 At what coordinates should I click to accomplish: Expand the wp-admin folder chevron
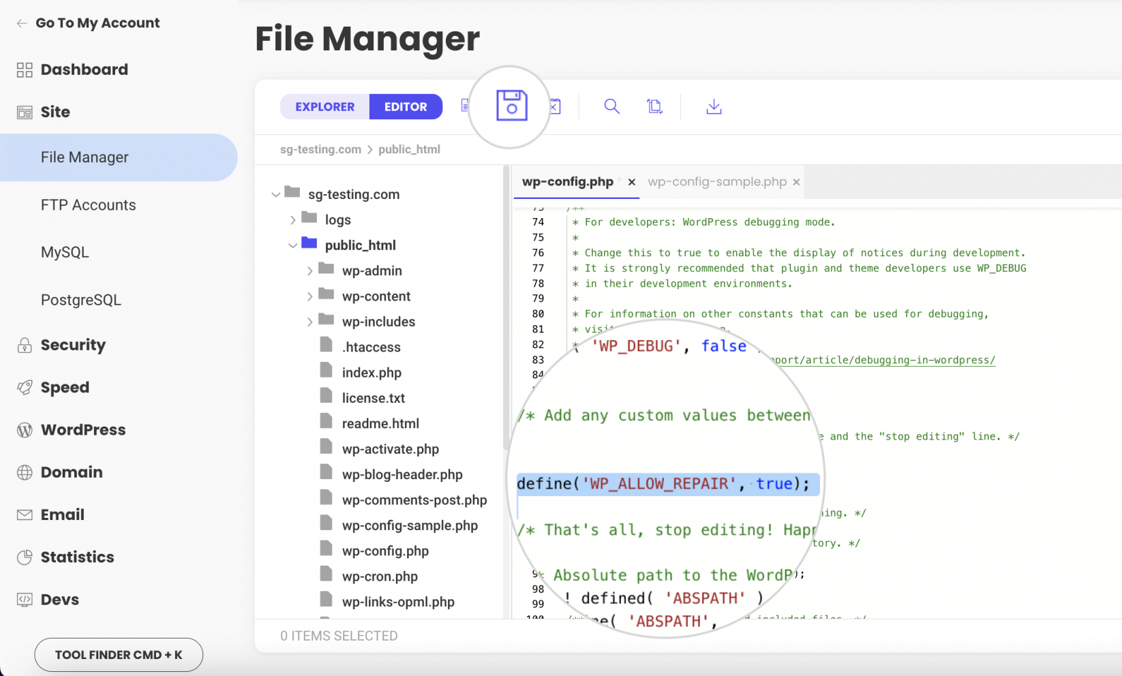(x=309, y=271)
